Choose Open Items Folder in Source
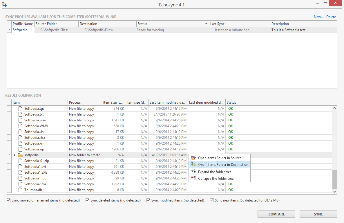Viewport: 344px width, 223px height. click(220, 158)
